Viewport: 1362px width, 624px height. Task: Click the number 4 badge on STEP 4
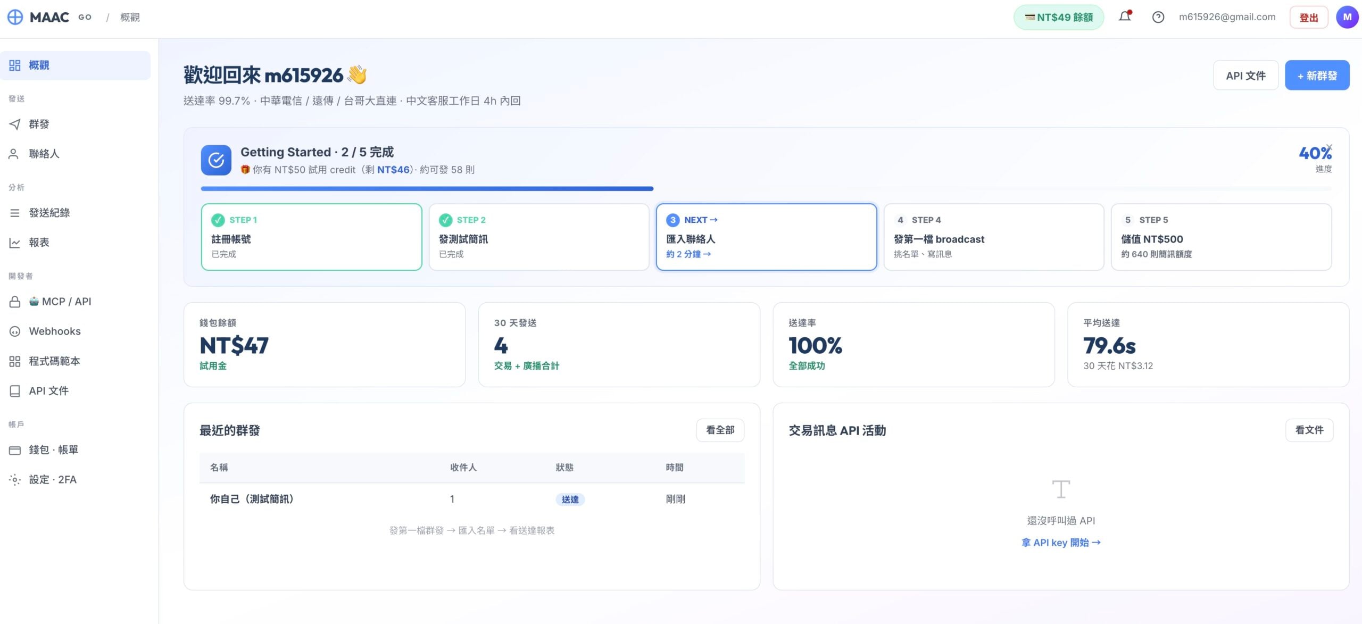coord(900,220)
